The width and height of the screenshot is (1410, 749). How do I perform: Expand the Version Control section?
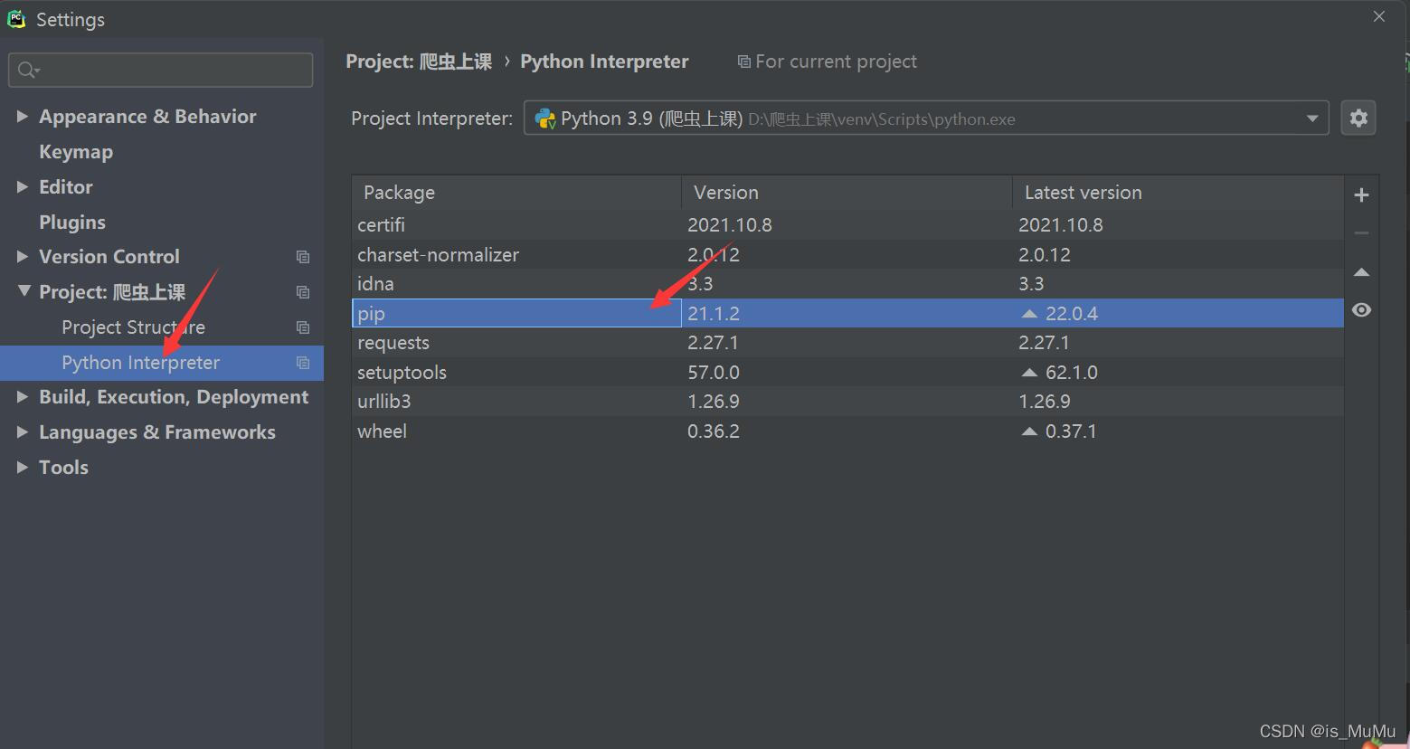[23, 257]
